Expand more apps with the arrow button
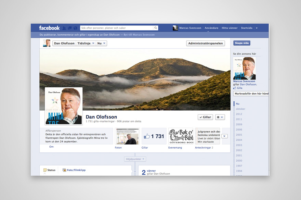This screenshot has width=301, height=200. coord(224,136)
